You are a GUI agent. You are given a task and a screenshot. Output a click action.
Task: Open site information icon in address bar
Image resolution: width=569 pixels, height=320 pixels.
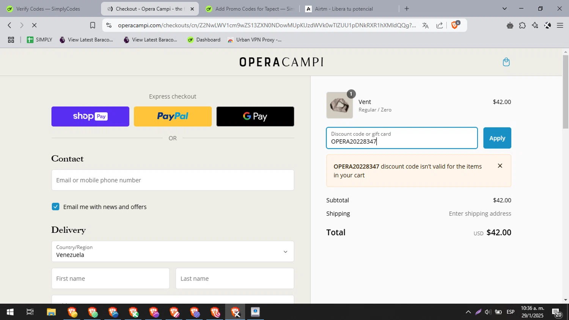click(109, 25)
